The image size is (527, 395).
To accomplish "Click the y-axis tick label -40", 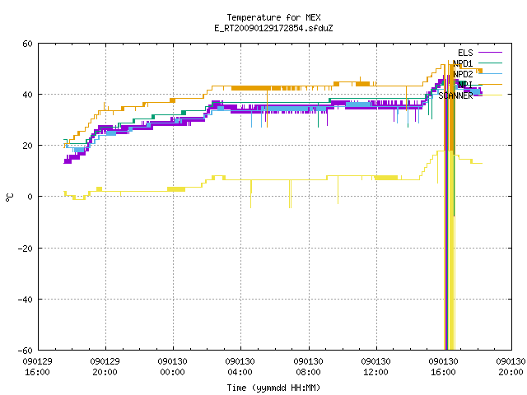I will click(x=26, y=300).
